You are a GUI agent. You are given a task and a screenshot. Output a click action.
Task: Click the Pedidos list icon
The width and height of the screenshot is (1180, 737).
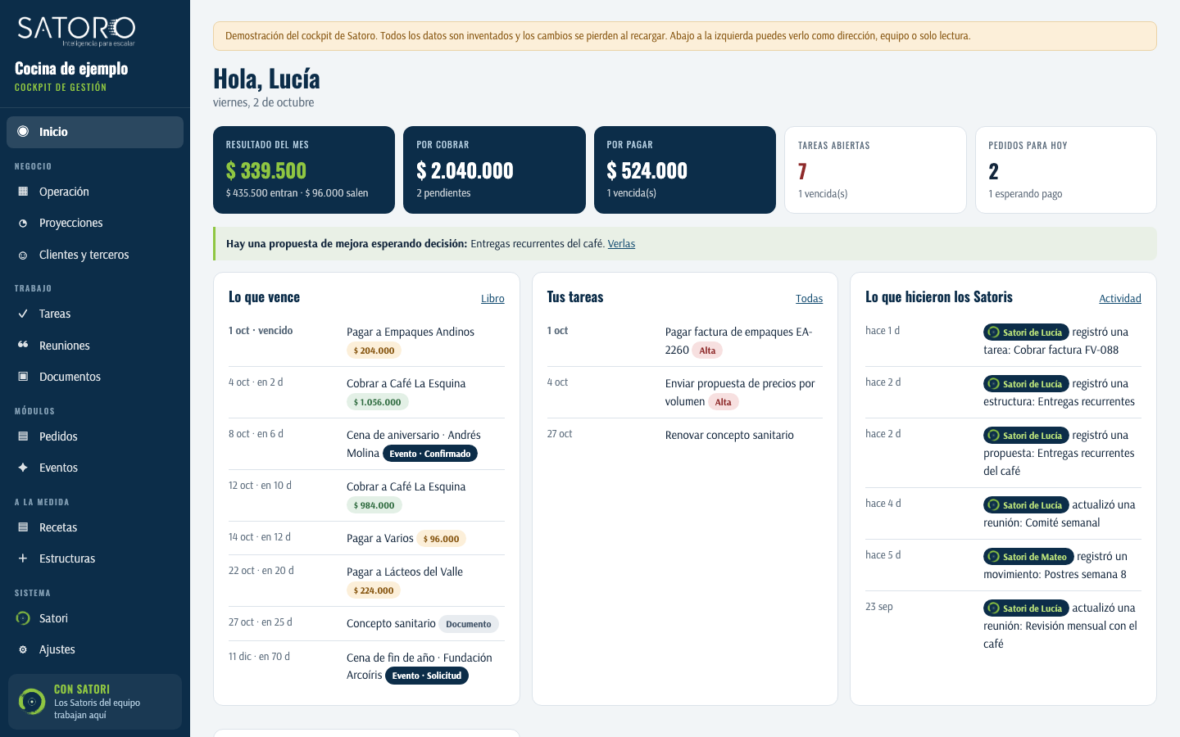tap(23, 436)
